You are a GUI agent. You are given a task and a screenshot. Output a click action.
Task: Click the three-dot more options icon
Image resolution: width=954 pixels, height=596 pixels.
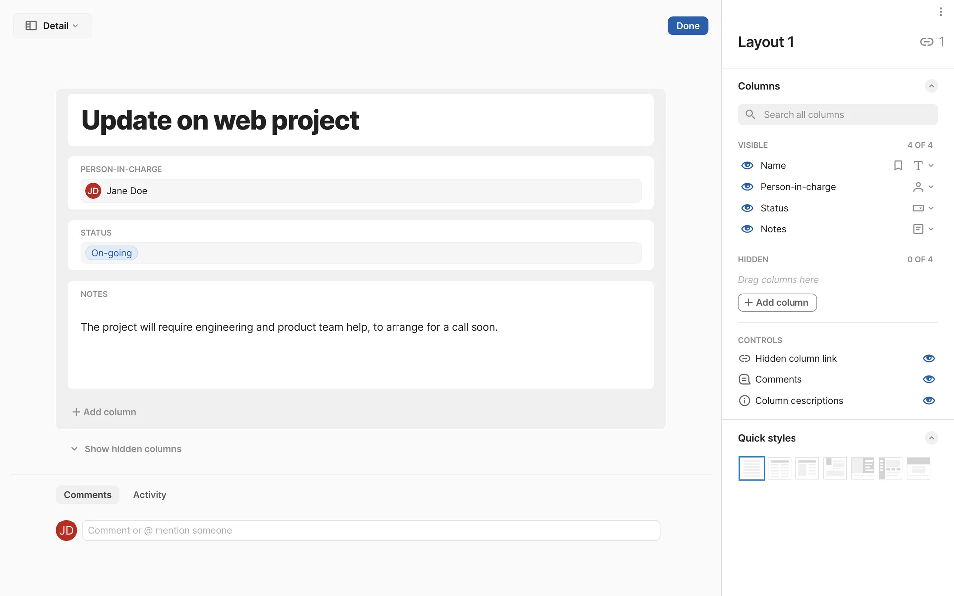click(940, 12)
